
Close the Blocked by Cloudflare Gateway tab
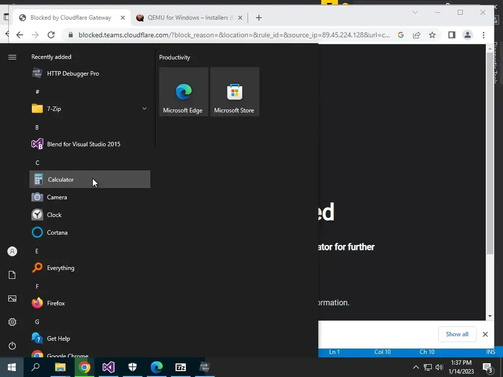122,18
